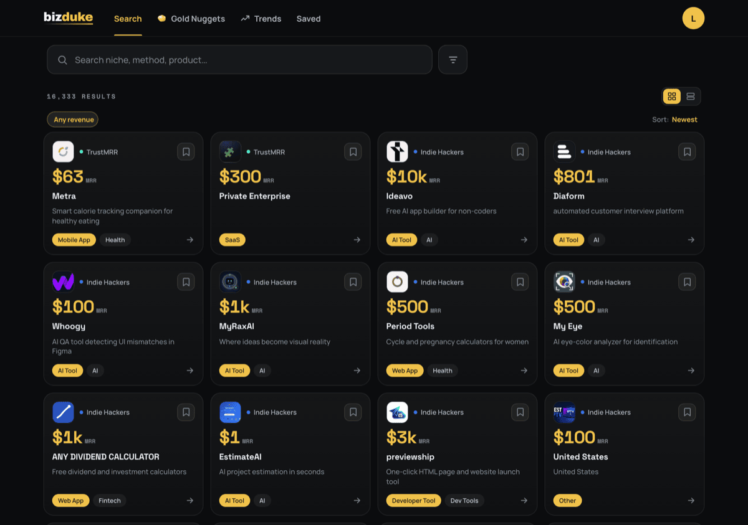Viewport: 748px width, 525px height.
Task: Open EstimateAI via arrow icon
Action: [x=357, y=501]
